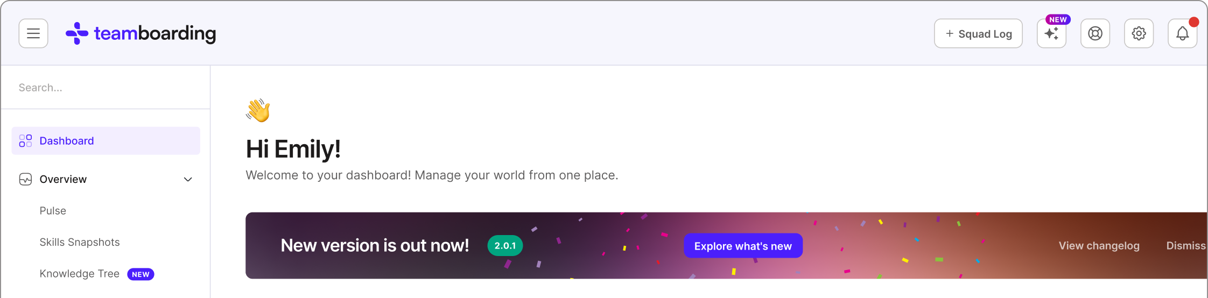Click the NEW badge beside Knowledge Tree

tap(141, 274)
